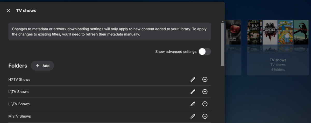Image resolution: width=311 pixels, height=123 pixels.
Task: Edit the L:\TV Shows folder path
Action: click(x=193, y=104)
